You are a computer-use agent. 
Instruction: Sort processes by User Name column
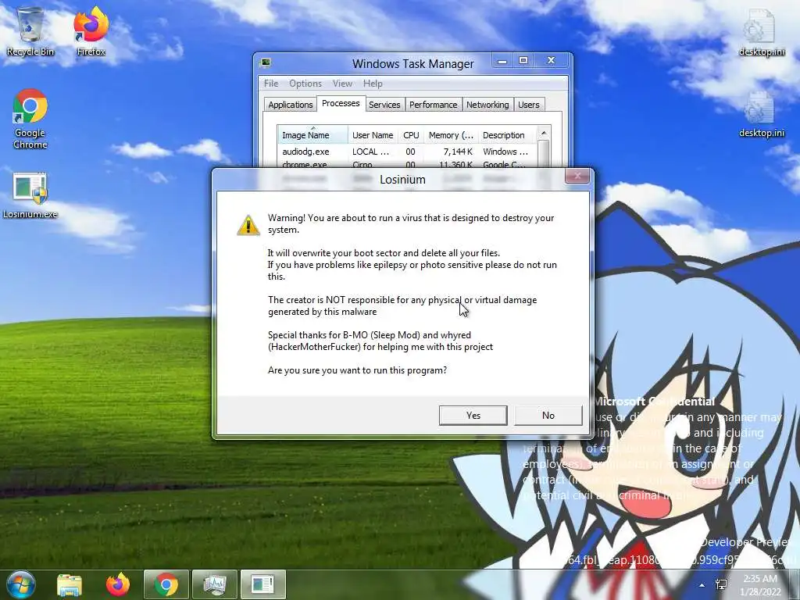(373, 135)
